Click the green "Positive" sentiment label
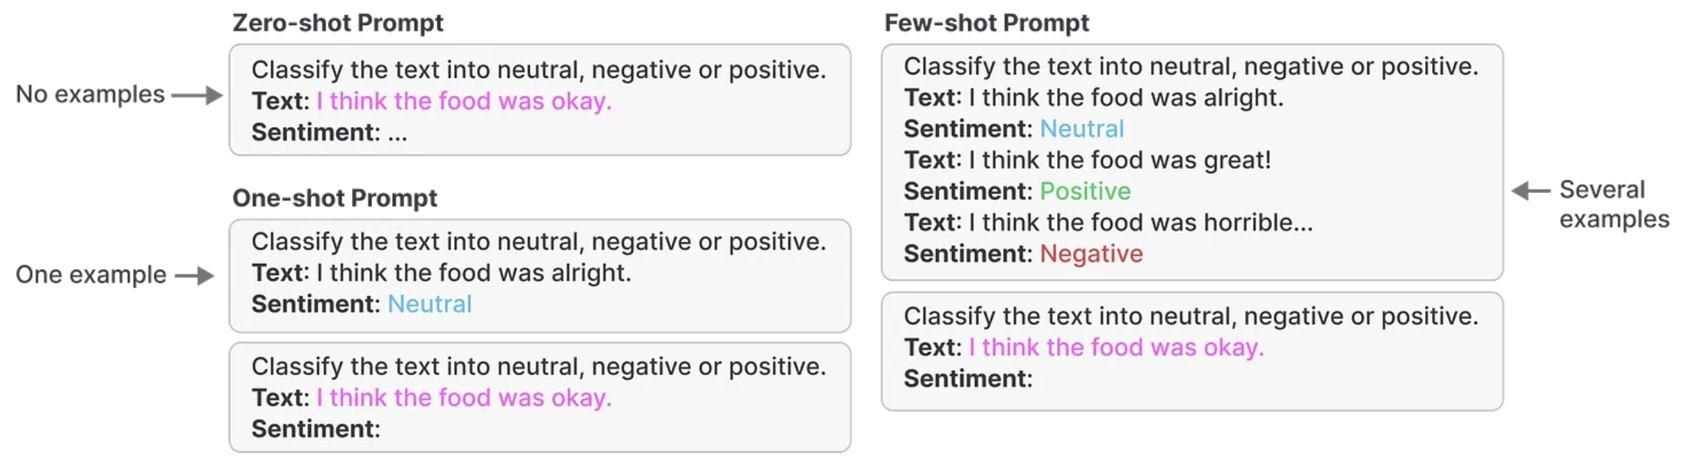The image size is (1683, 464). [x=1085, y=192]
